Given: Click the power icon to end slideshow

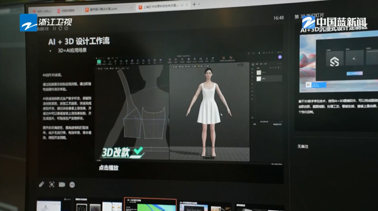Looking at the screenshot, I should [x=66, y=28].
